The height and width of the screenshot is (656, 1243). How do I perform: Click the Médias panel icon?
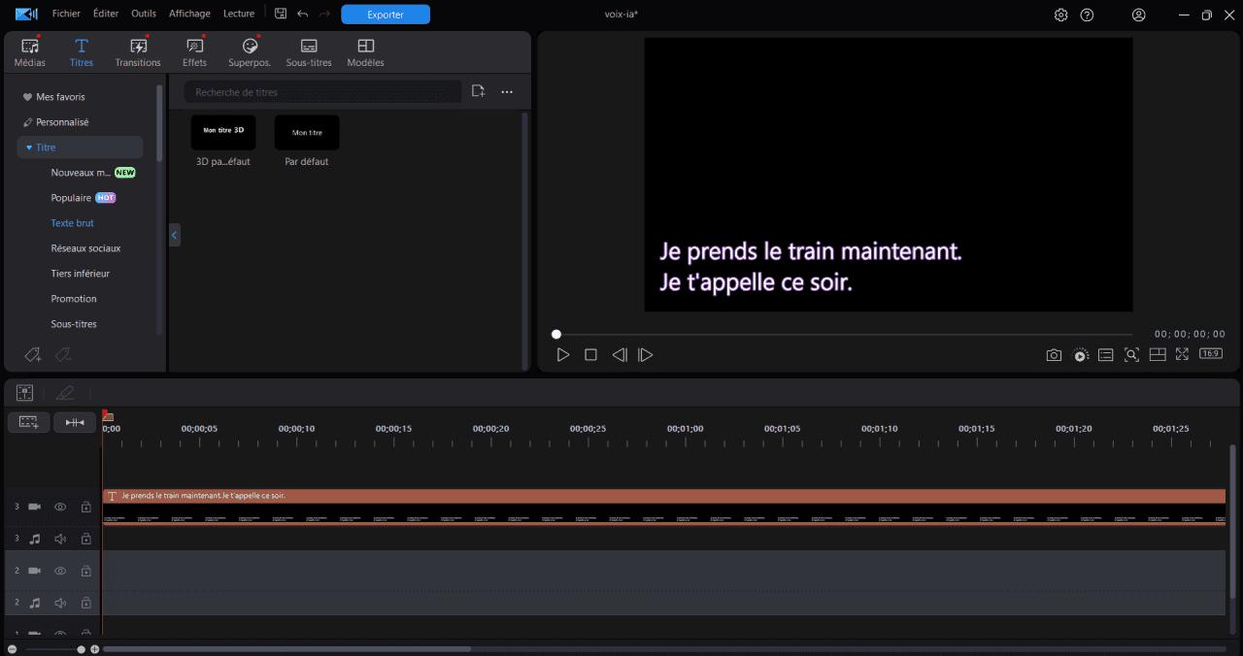click(x=28, y=51)
